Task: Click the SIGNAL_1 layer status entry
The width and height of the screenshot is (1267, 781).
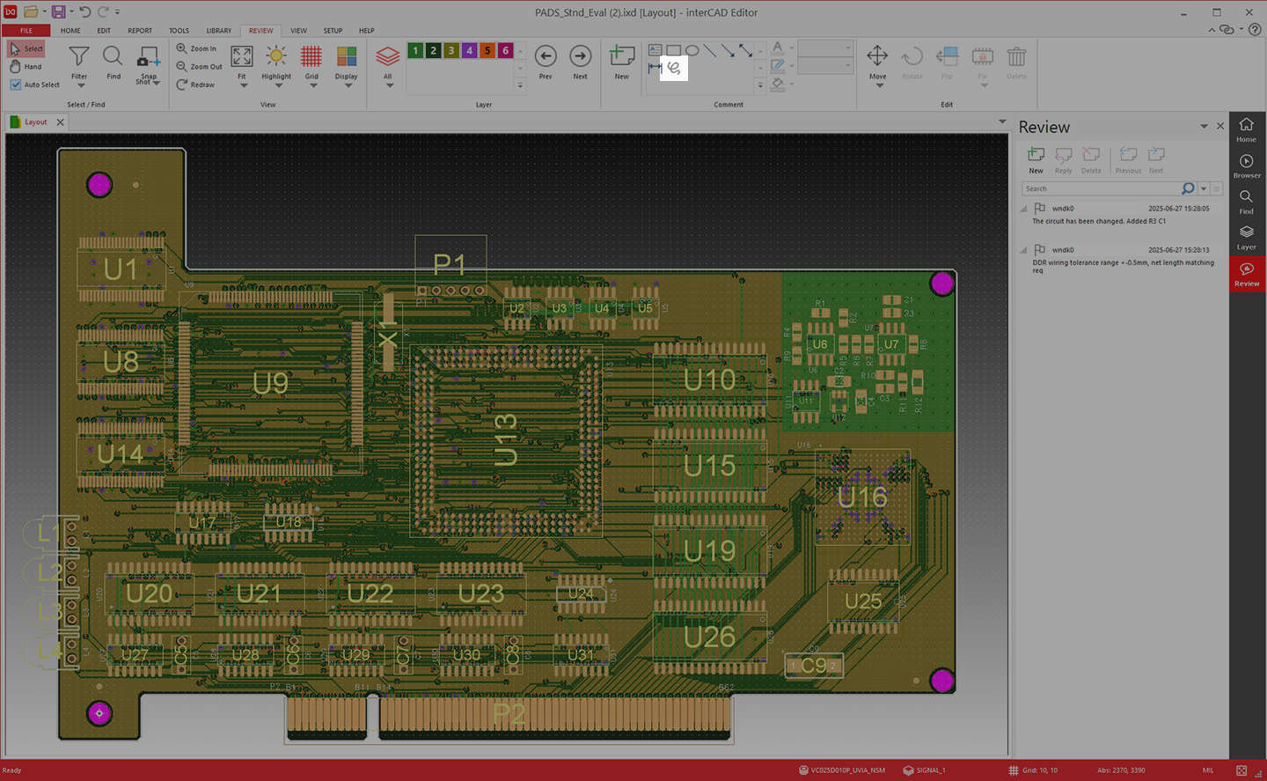Action: tap(924, 770)
